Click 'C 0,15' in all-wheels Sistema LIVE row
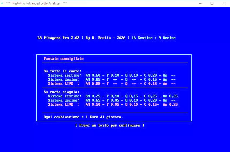This screenshot has width=230, height=152. click(x=150, y=84)
